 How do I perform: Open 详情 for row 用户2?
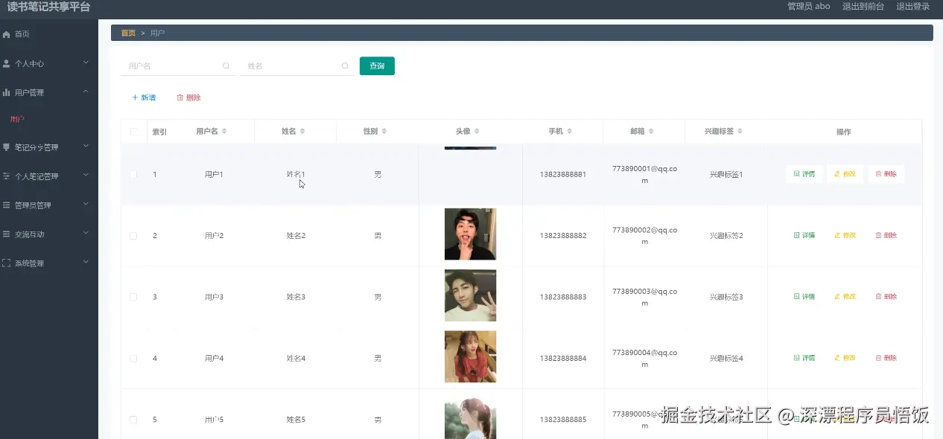point(804,235)
